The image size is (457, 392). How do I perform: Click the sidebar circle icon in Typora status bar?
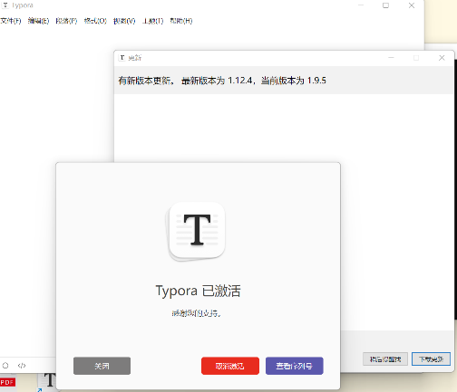point(5,366)
